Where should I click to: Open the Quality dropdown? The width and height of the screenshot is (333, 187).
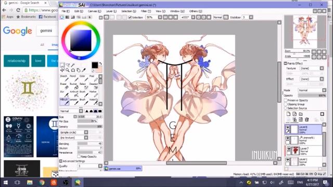[x=90, y=166]
